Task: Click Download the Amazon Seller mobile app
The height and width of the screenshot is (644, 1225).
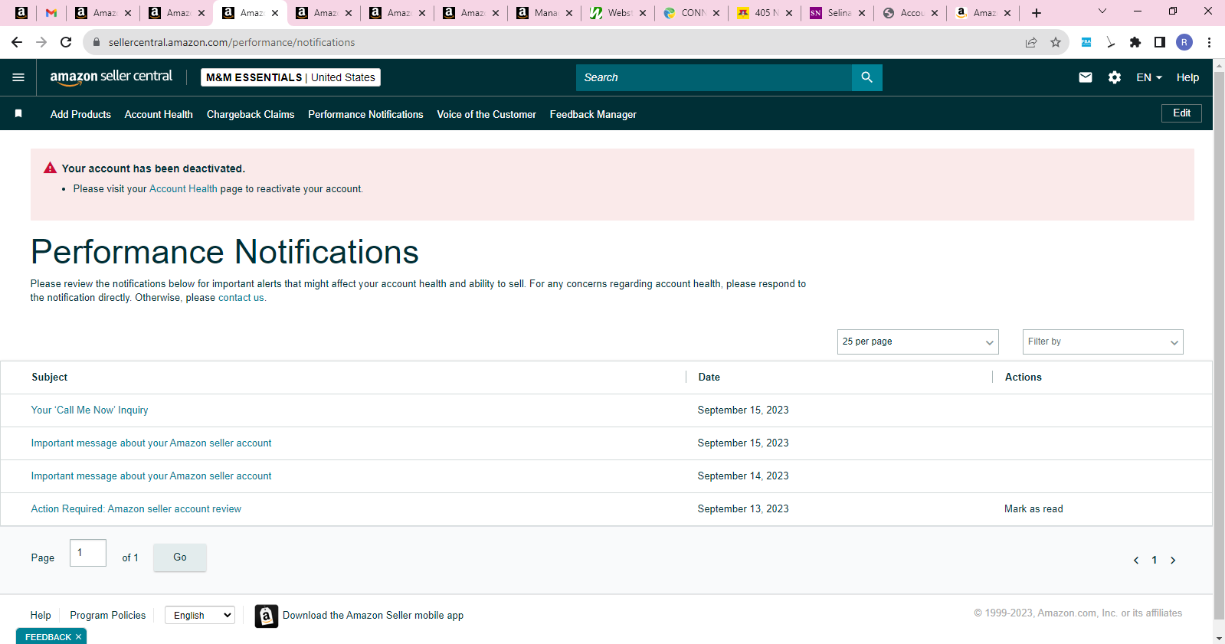Action: point(373,616)
